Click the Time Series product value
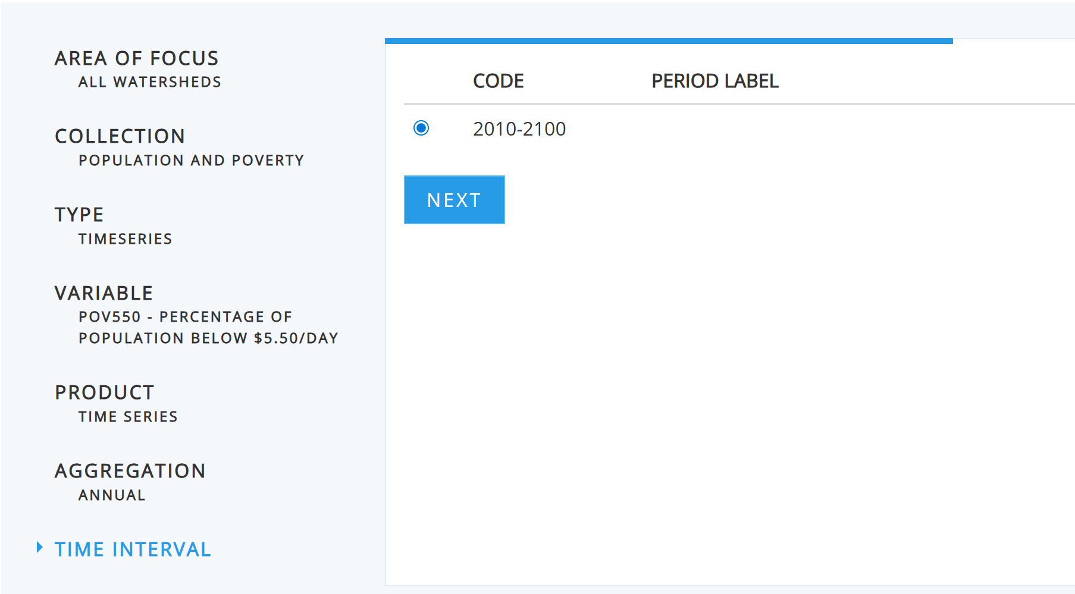Screen dimensions: 1075x594 (x=128, y=417)
